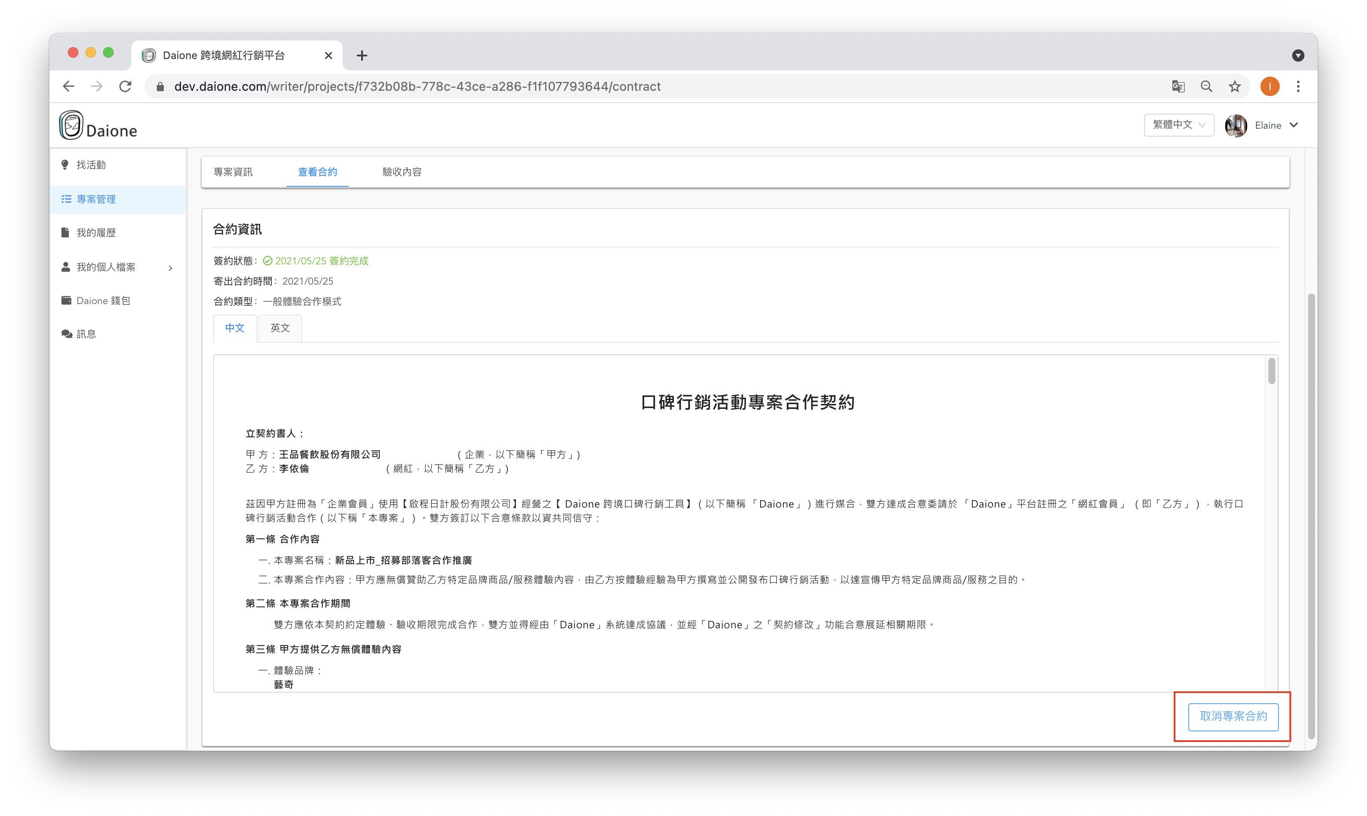Open a new browser tab
The height and width of the screenshot is (816, 1367).
tap(362, 56)
